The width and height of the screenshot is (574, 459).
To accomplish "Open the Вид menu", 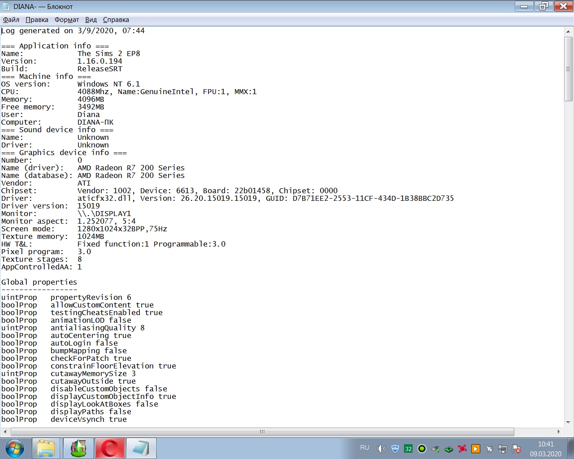I will click(91, 20).
